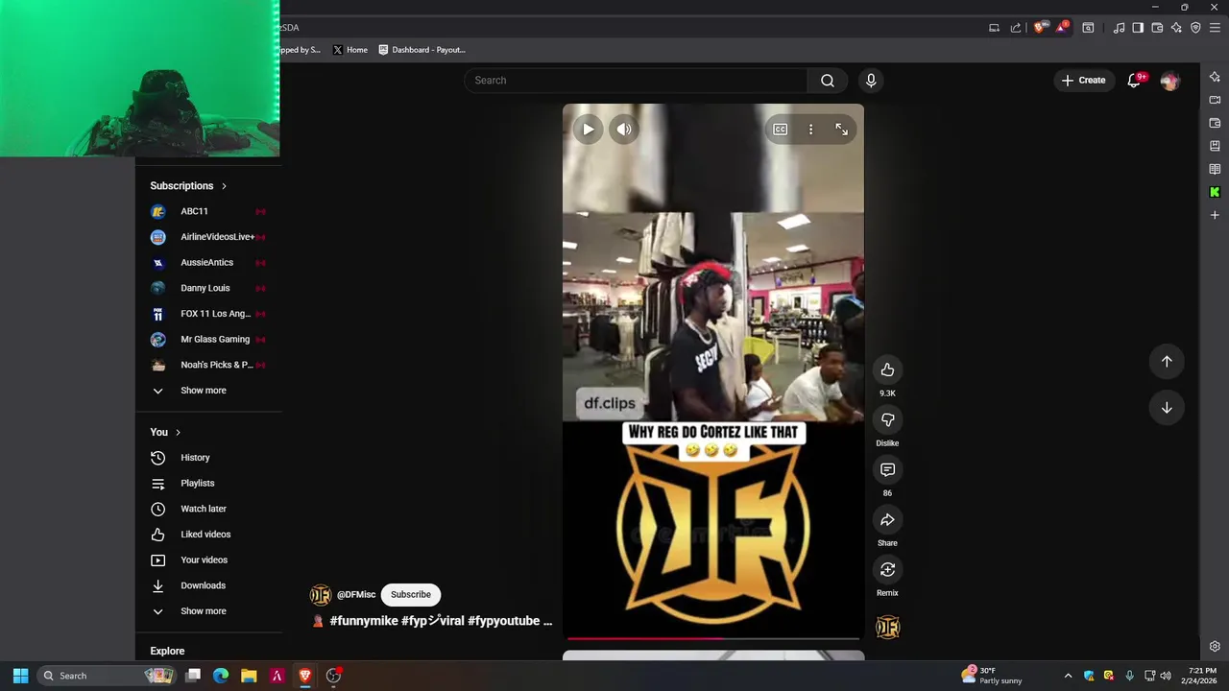Open File Explorer from taskbar
1229x691 pixels.
click(249, 676)
